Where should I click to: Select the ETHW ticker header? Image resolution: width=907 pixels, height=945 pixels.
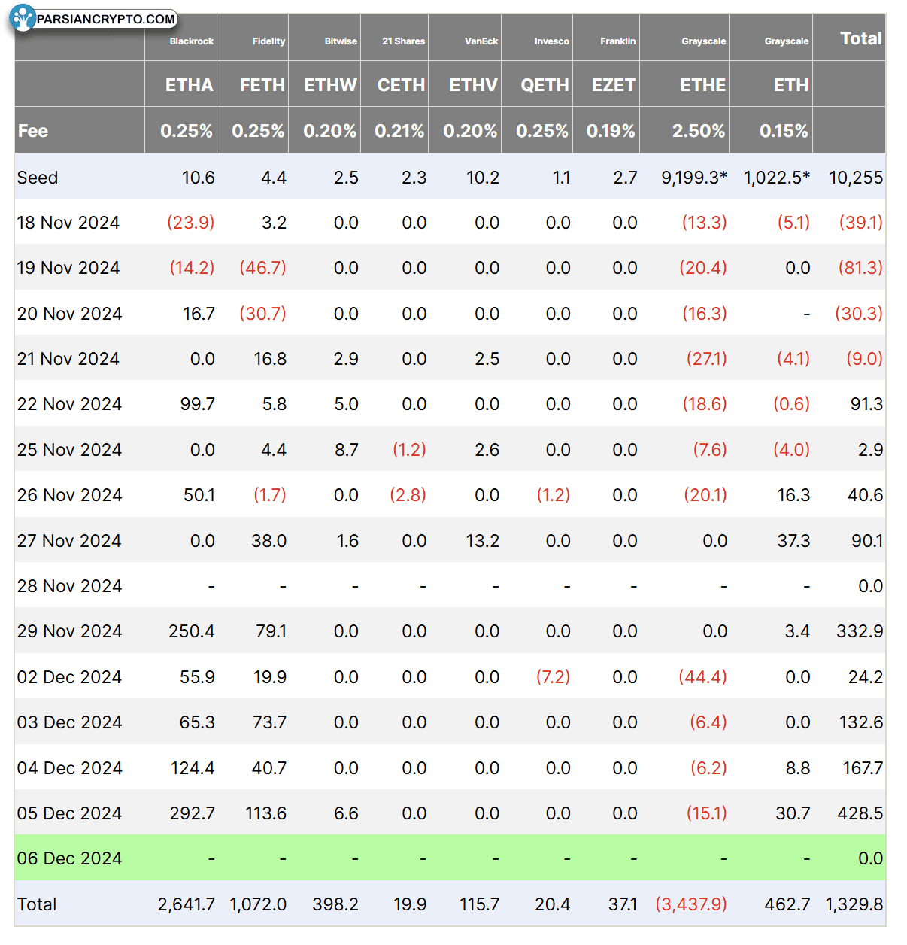tap(331, 85)
